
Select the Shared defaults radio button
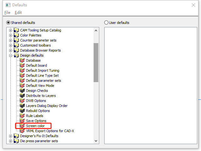8,23
